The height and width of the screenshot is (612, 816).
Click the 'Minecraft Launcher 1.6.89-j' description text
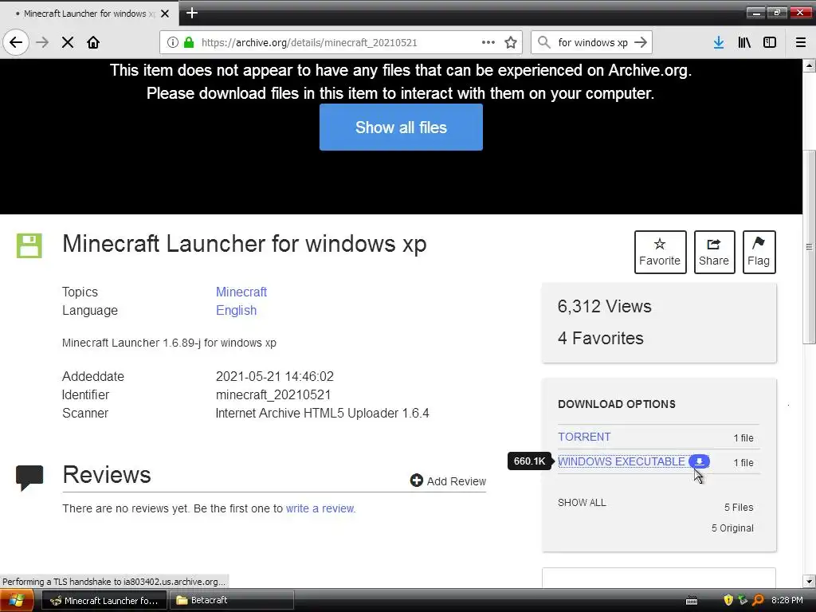pyautogui.click(x=169, y=343)
